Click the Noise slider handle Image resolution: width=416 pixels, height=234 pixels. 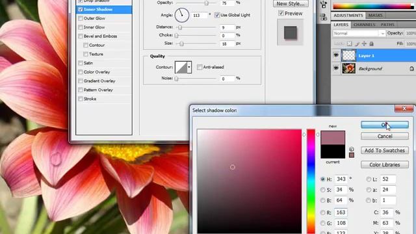pos(176,79)
